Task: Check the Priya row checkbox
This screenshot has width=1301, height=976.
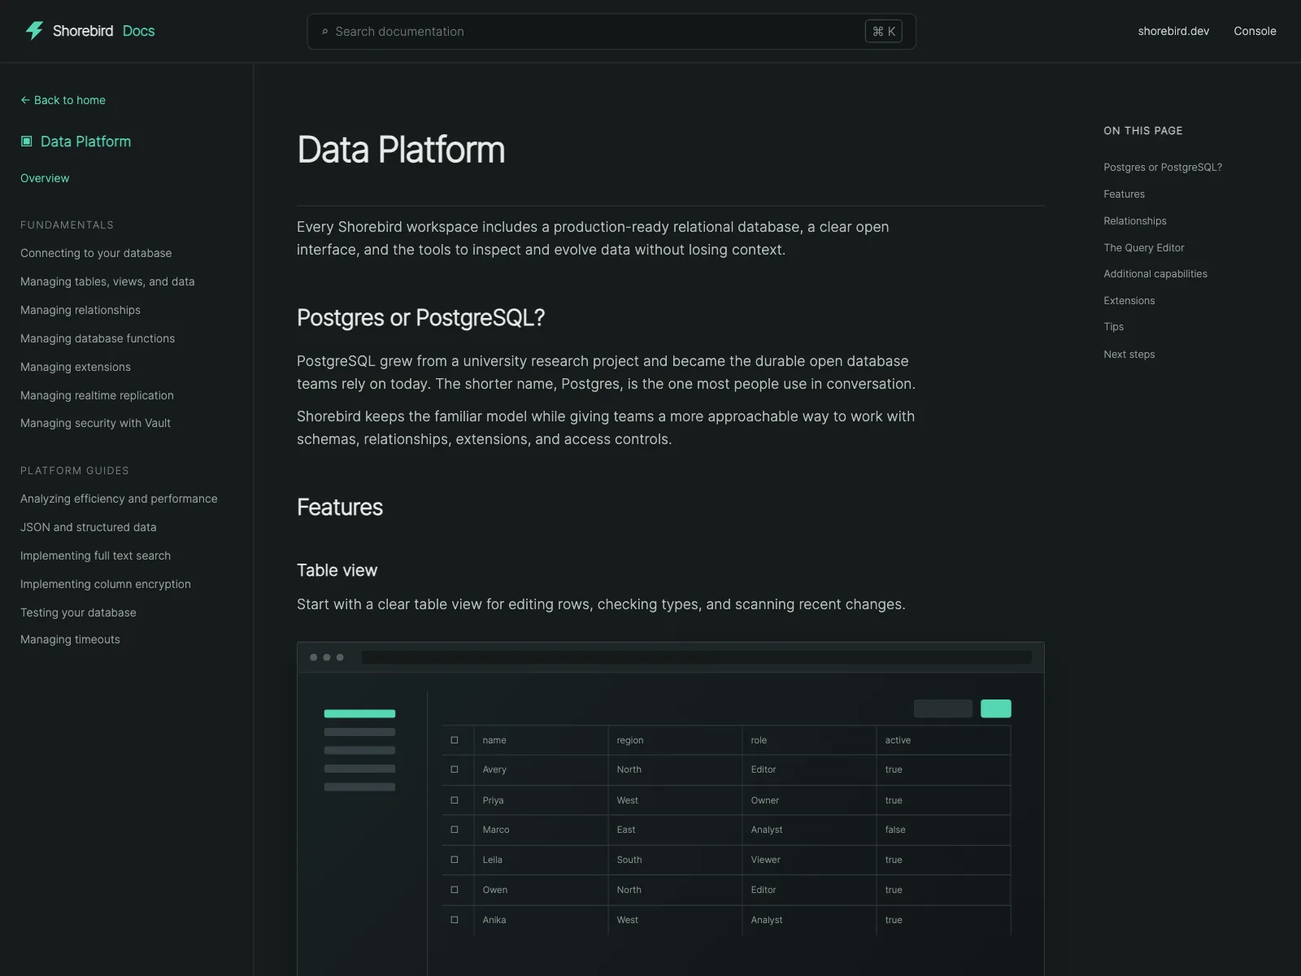Action: 455,800
